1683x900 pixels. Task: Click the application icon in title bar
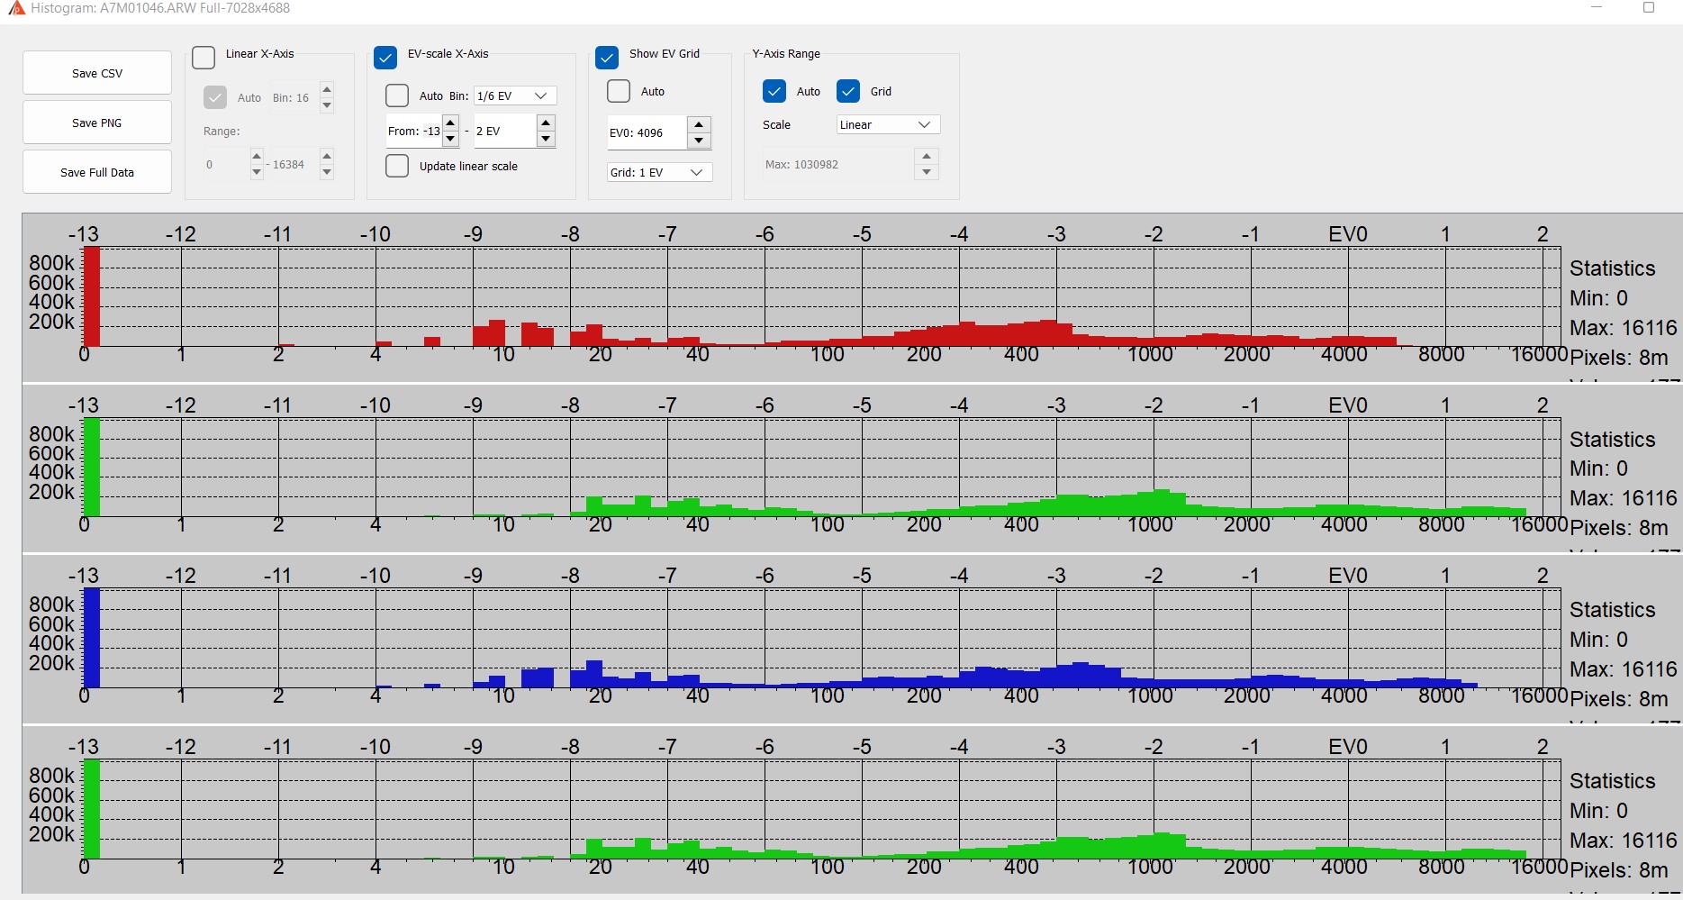click(x=15, y=8)
